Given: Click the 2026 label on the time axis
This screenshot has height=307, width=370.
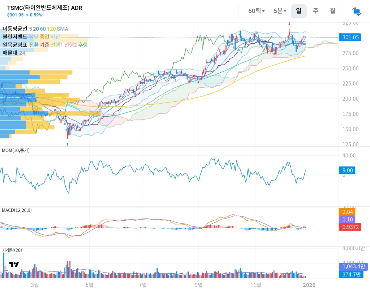Looking at the screenshot, I should point(309,285).
